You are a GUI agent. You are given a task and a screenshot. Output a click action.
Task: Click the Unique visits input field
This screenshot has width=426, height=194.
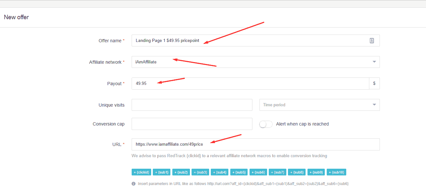point(192,105)
